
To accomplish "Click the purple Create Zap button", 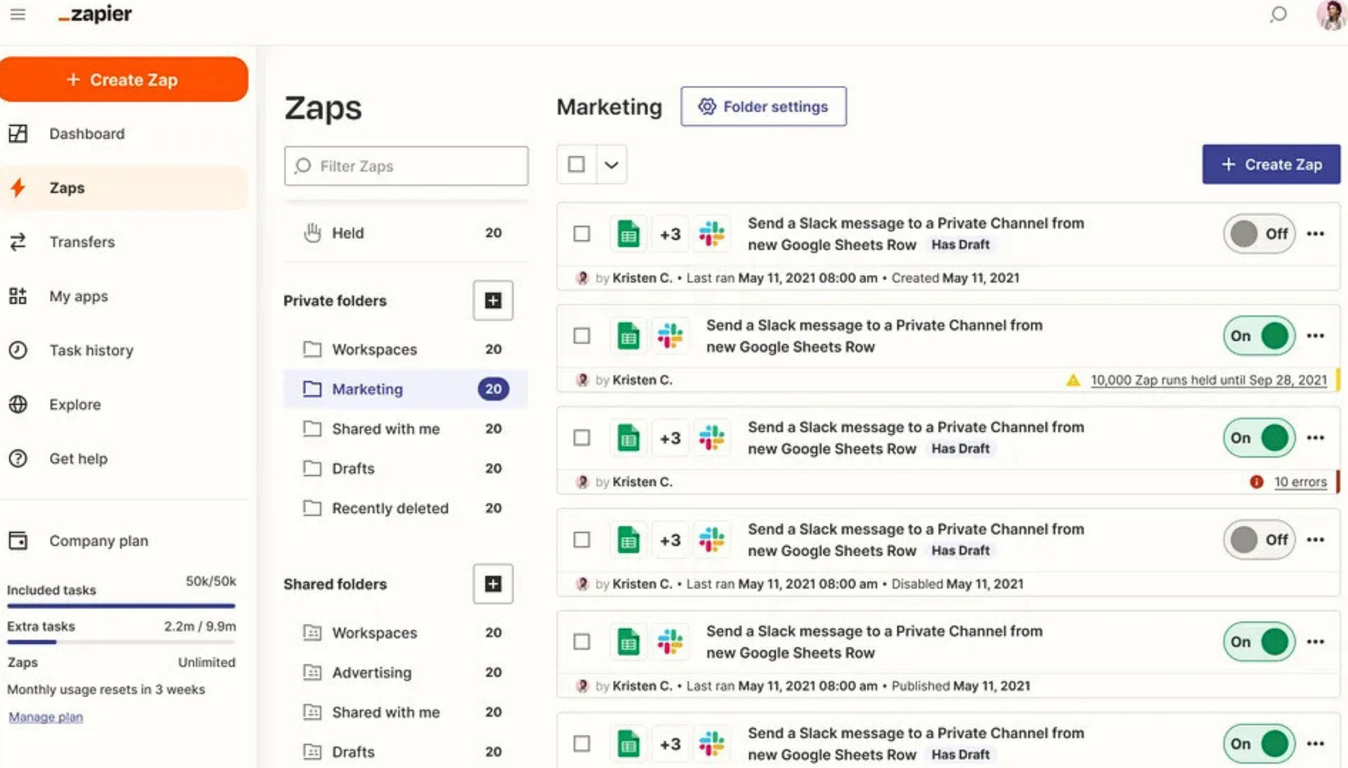I will click(x=1271, y=164).
